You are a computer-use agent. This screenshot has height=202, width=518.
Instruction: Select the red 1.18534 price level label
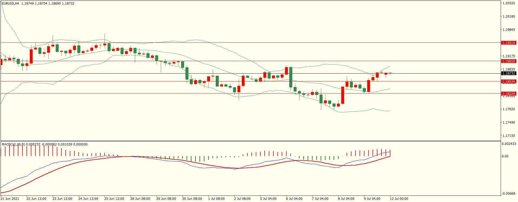[x=509, y=81]
